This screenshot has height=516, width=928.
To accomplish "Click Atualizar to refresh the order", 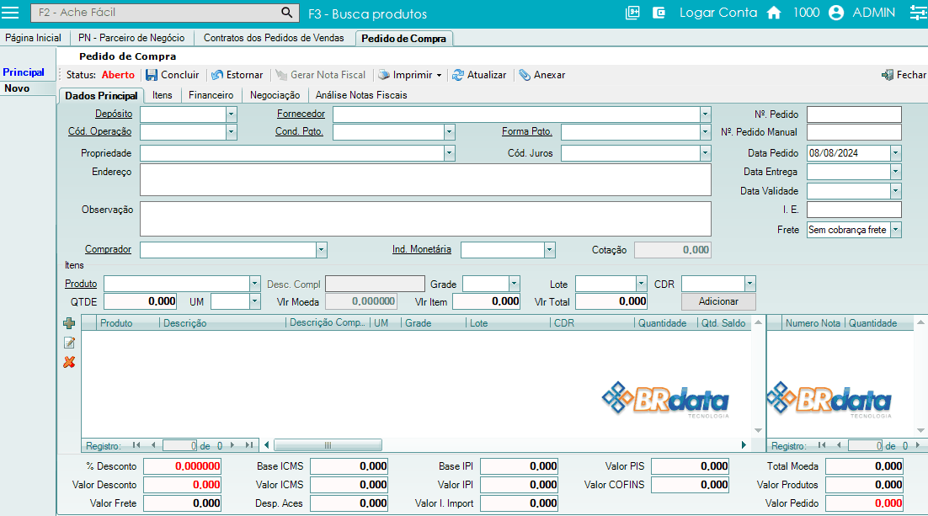I will point(479,75).
